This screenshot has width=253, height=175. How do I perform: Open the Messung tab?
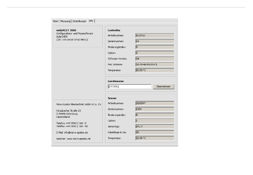coord(65,21)
